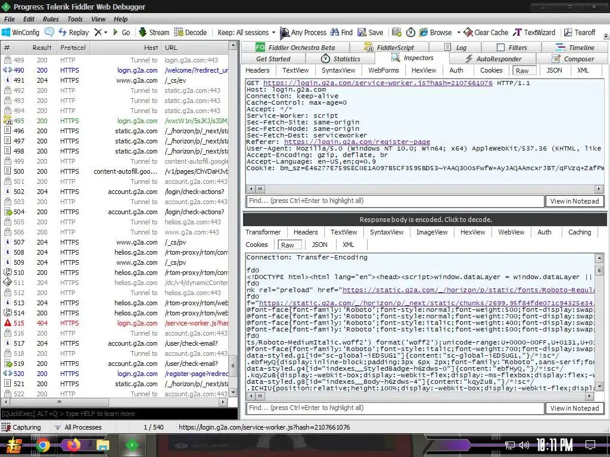Open the File menu
Viewport: 610px width, 457px height.
10,19
